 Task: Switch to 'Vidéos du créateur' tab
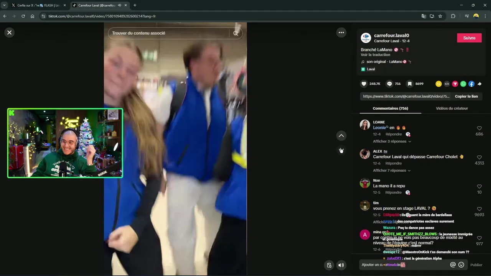click(452, 108)
